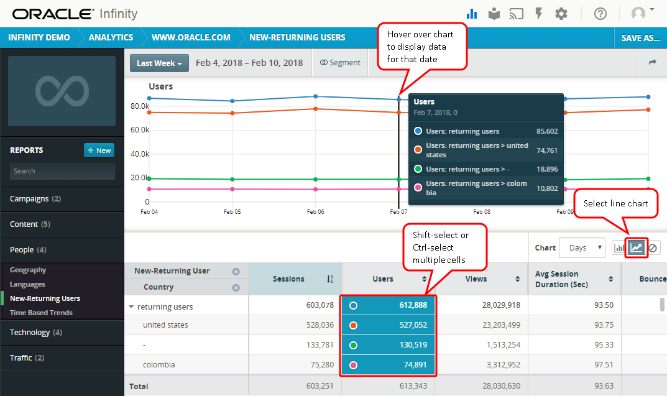Expand the Content (5) section
This screenshot has width=667, height=396.
(62, 224)
